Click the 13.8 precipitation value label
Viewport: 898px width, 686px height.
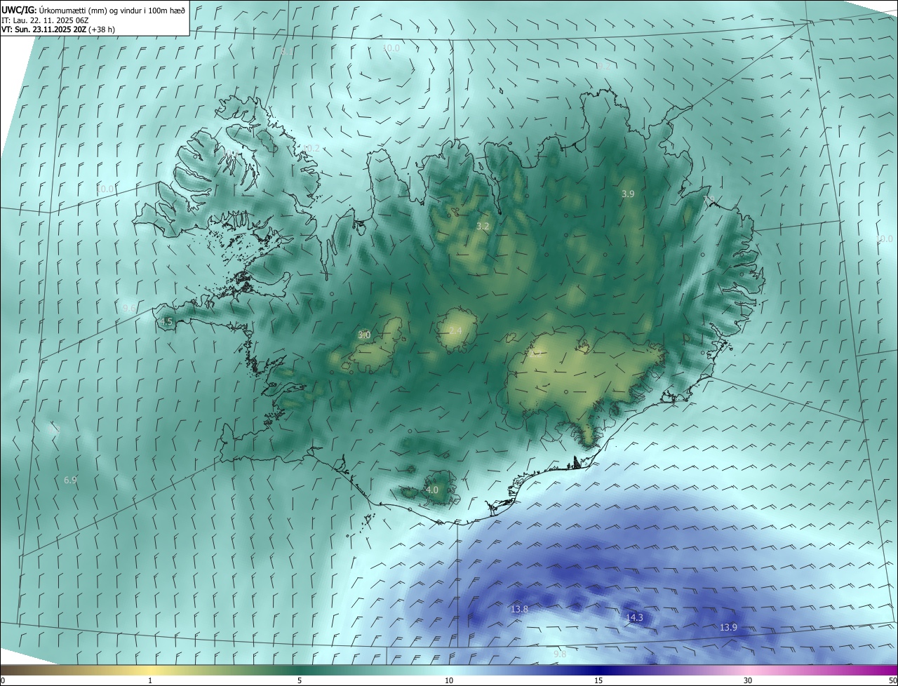coord(519,609)
